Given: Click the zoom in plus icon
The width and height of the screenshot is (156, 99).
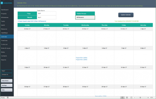Looking at the screenshot, I should coord(148,97).
